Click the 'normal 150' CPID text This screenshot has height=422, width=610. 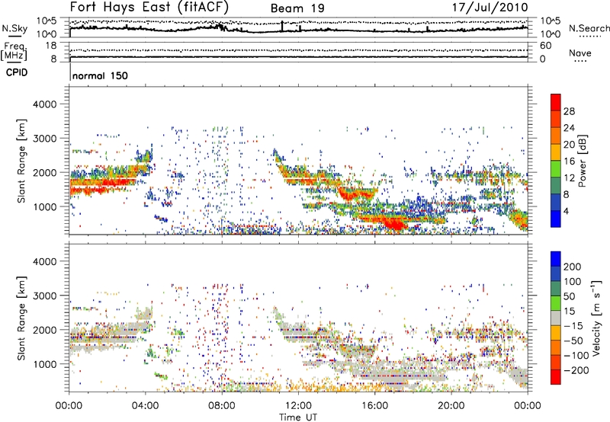[x=100, y=75]
